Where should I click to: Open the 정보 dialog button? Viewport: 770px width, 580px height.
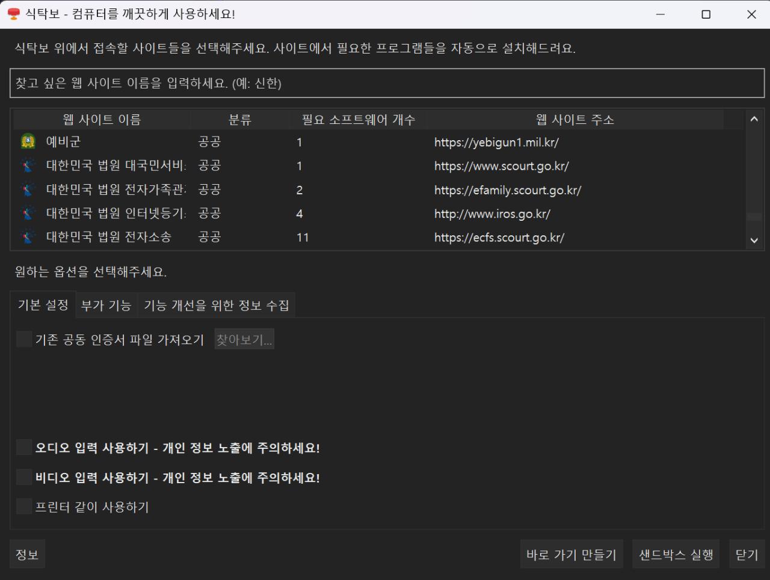pos(27,554)
